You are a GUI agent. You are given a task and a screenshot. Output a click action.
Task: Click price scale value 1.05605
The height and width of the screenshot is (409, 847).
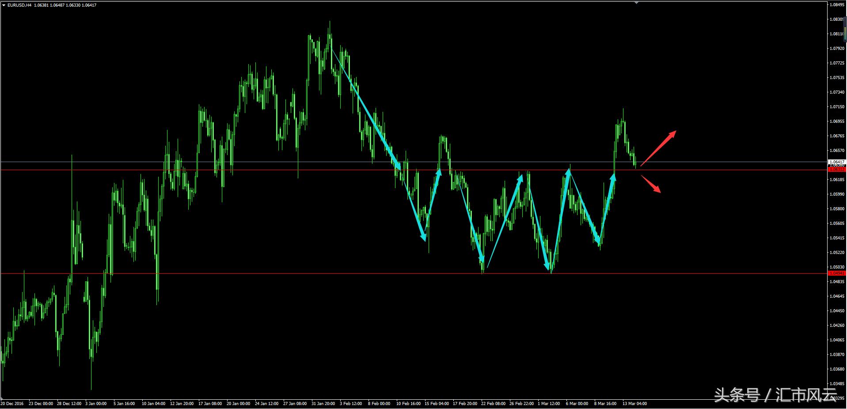(x=837, y=223)
